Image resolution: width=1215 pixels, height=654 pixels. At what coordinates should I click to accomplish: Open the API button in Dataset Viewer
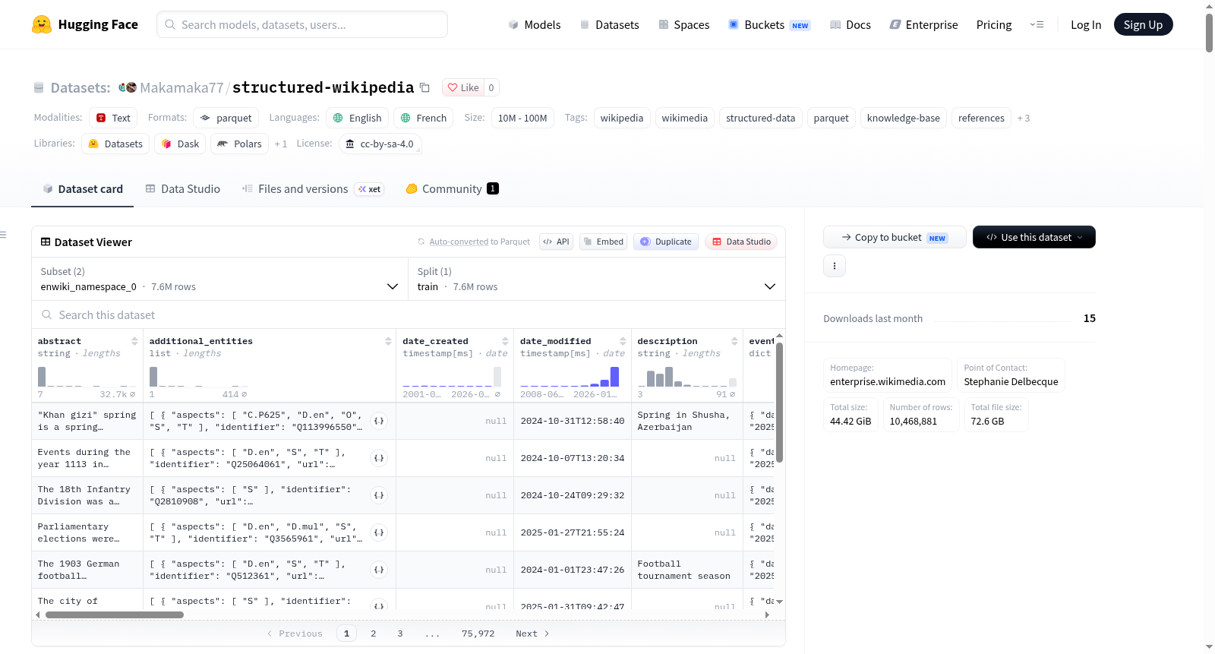[x=556, y=242]
